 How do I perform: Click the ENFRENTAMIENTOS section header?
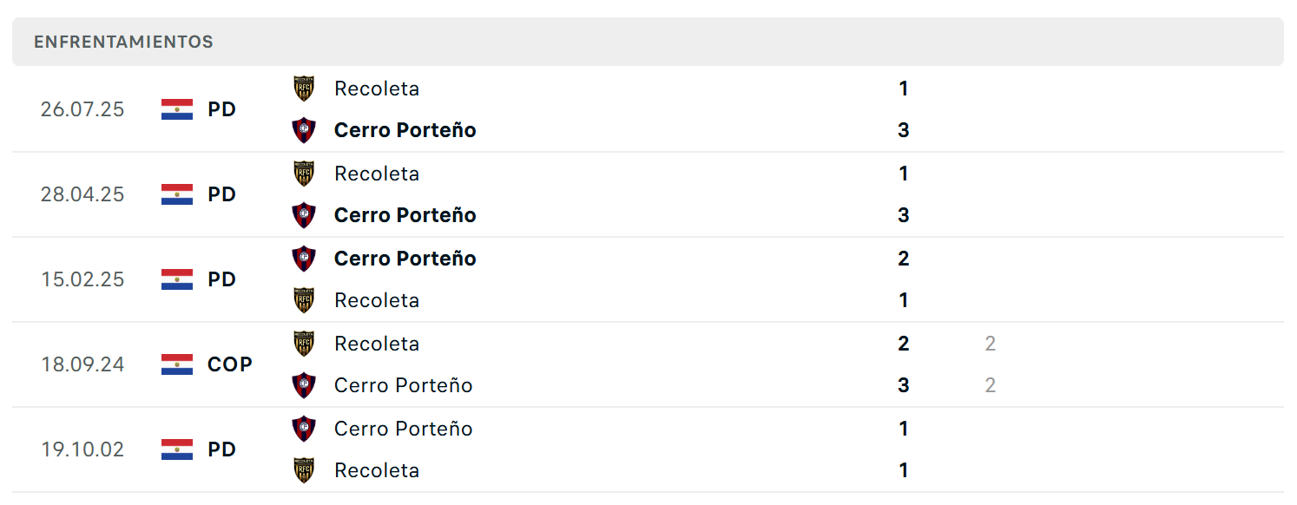pyautogui.click(x=124, y=42)
